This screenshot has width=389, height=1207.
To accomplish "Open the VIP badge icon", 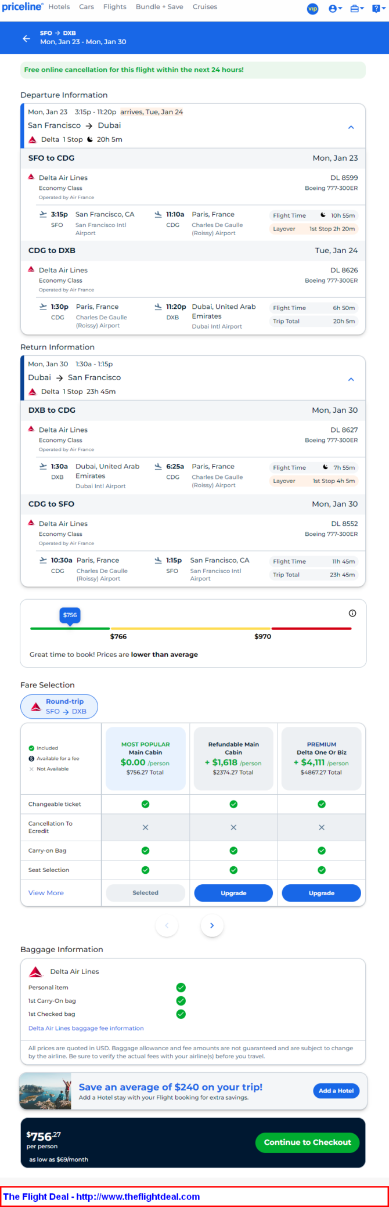I will 312,9.
